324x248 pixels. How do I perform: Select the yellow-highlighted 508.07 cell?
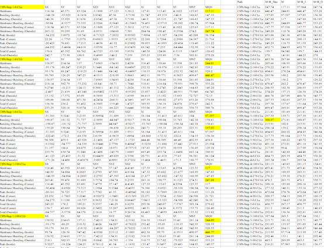273,120
